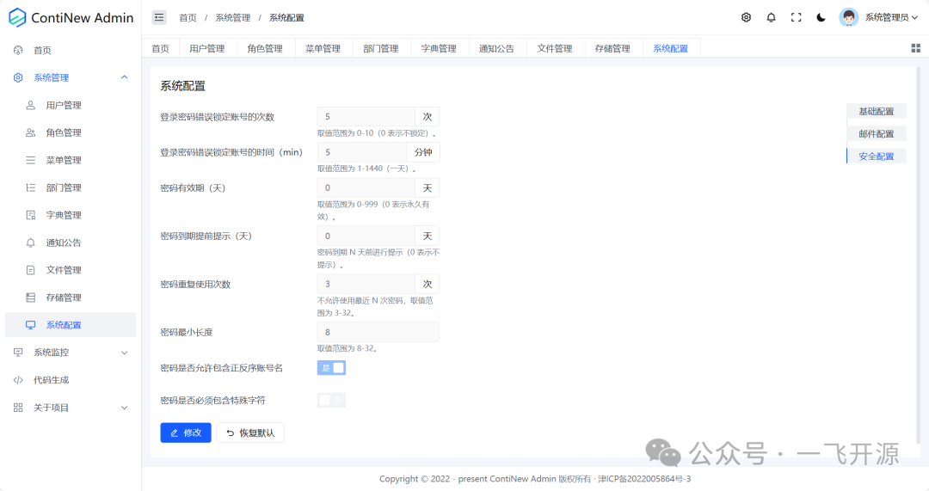Click the 系统监控 monitor icon in sidebar
929x491 pixels.
coord(18,353)
